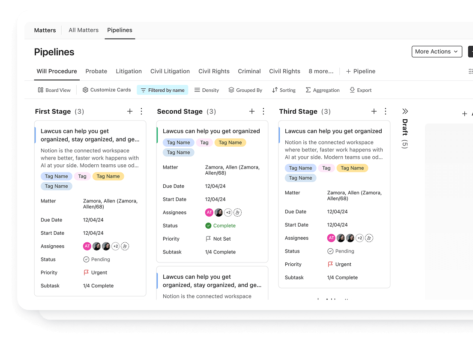This screenshot has height=344, width=473.
Task: Expand the 8 more pipelines list
Action: point(321,71)
